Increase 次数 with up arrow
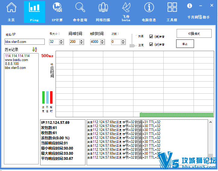This screenshot has height=171, width=218. pyautogui.click(x=123, y=40)
